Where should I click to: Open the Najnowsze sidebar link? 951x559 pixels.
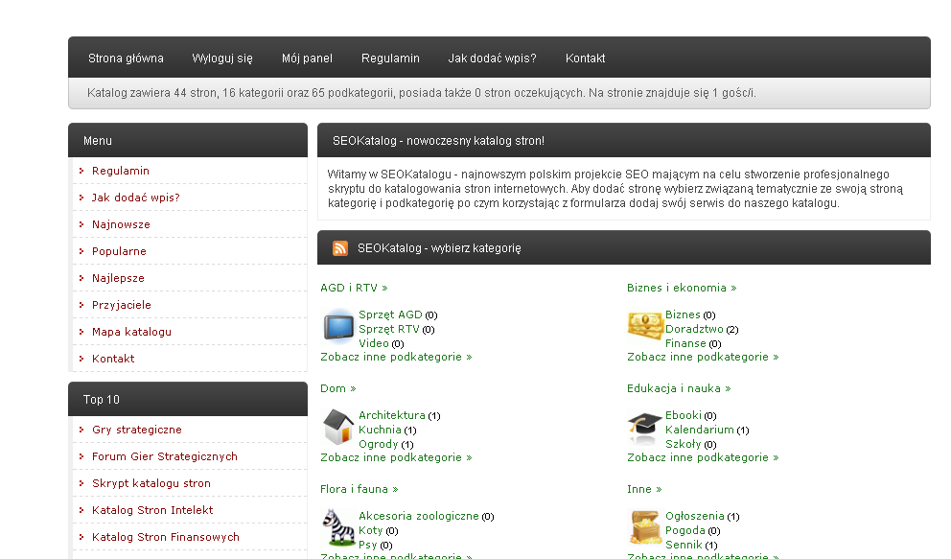121,224
